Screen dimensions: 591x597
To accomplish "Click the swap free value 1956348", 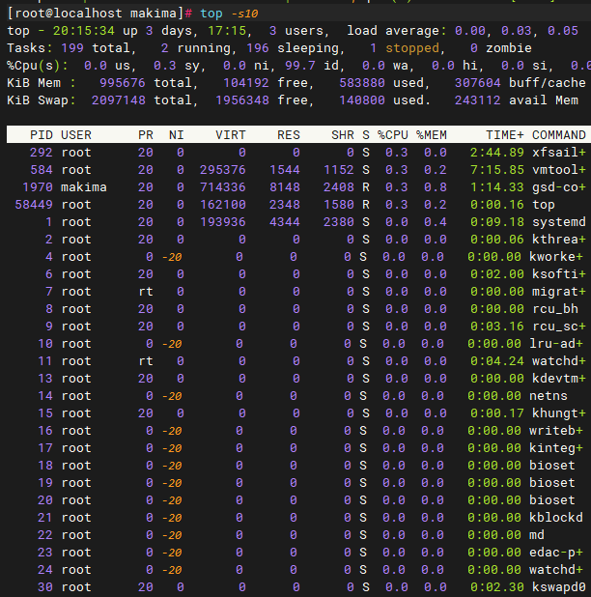I will [242, 100].
